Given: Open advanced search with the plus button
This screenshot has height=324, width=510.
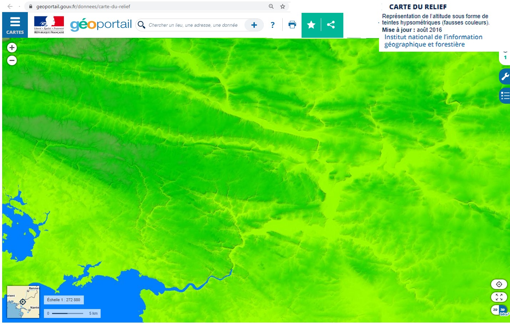Looking at the screenshot, I should [x=254, y=25].
